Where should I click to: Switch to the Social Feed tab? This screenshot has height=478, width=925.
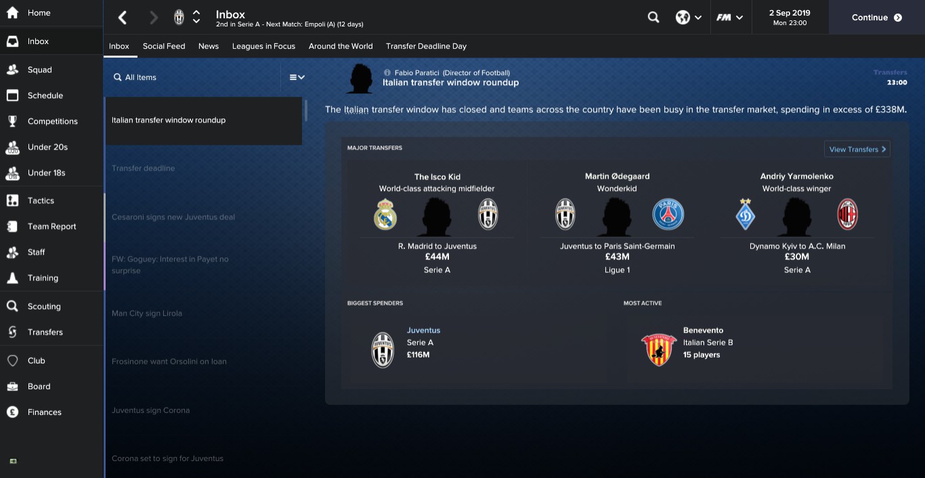coord(164,46)
